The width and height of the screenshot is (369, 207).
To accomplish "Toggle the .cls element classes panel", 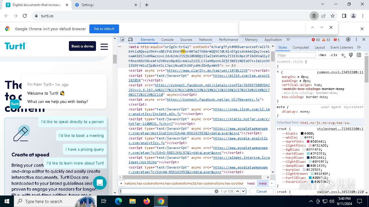I will click(334, 55).
